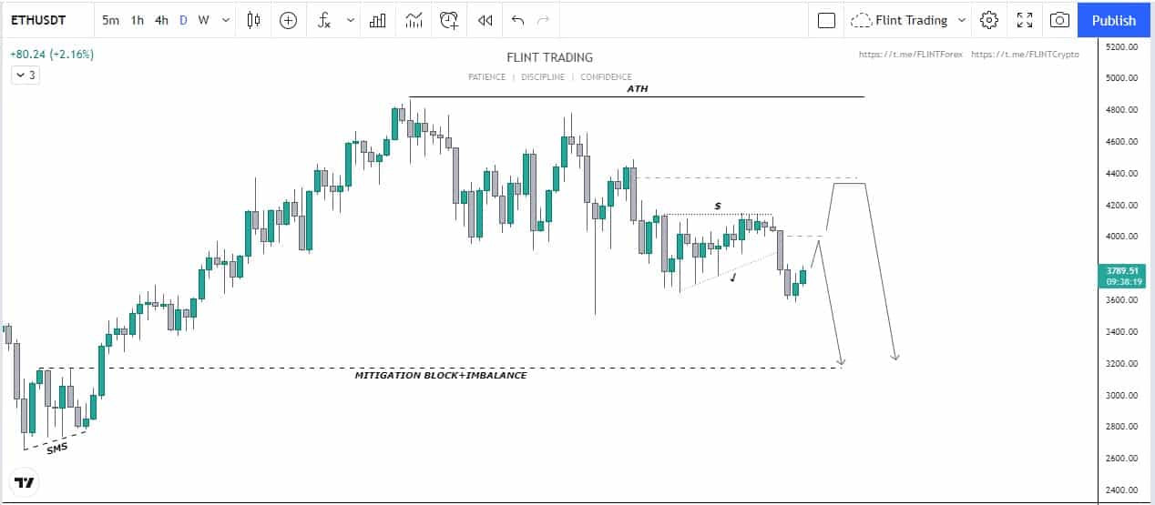
Task: Expand the timeframe interval dropdown arrow
Action: point(225,20)
